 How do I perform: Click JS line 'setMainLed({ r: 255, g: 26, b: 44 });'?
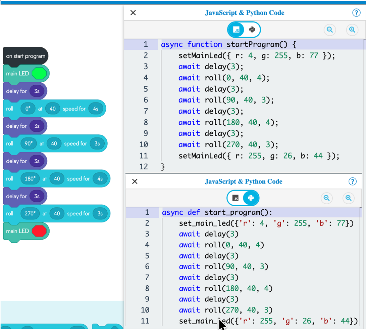pos(259,156)
